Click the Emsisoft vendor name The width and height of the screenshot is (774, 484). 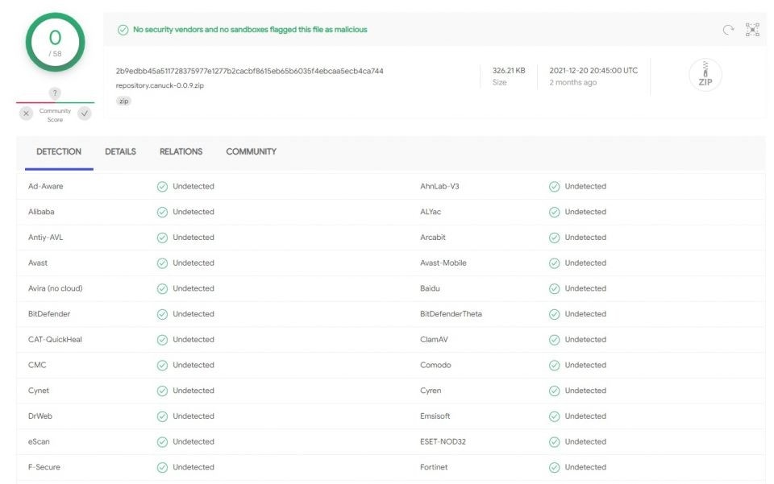[435, 416]
